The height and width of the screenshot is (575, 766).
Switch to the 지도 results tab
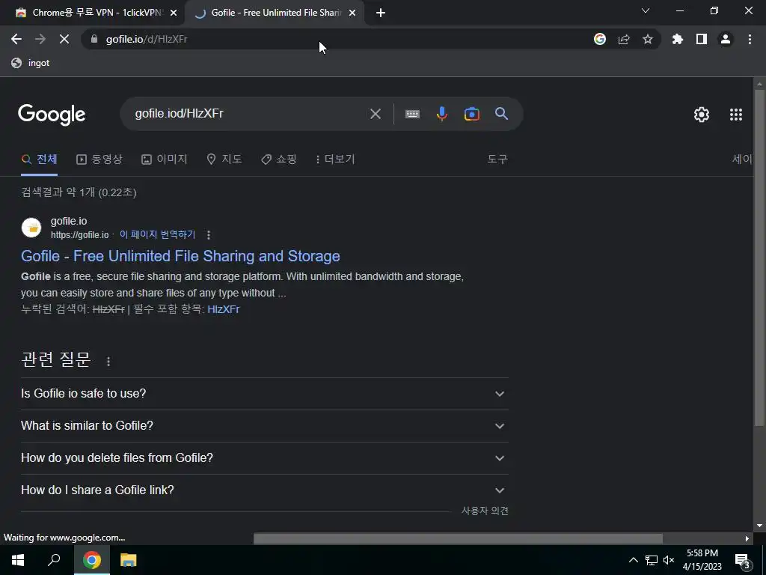(x=224, y=159)
